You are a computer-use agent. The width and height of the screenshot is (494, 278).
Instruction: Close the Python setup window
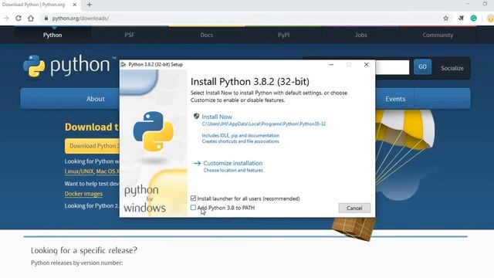click(x=366, y=64)
